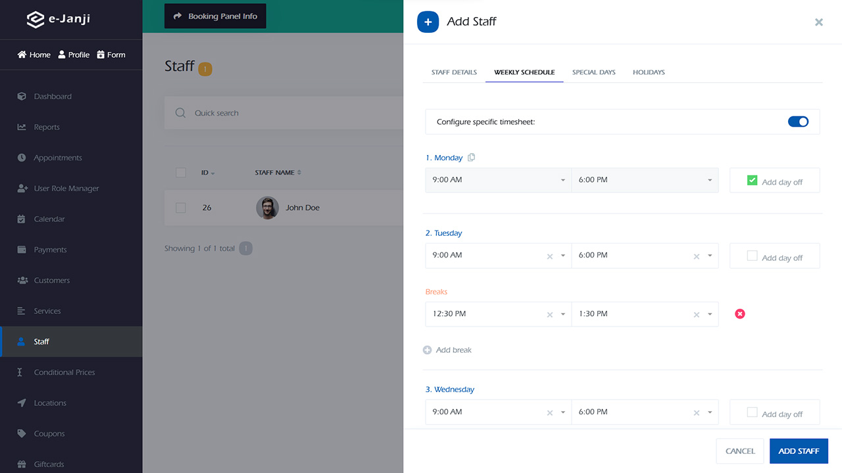Image resolution: width=842 pixels, height=473 pixels.
Task: Open Monday start time 9:00 AM dropdown
Action: (499, 180)
